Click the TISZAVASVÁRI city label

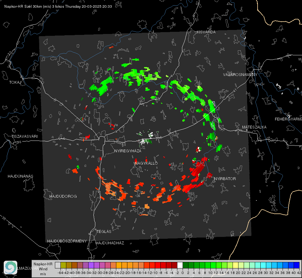click(x=24, y=137)
